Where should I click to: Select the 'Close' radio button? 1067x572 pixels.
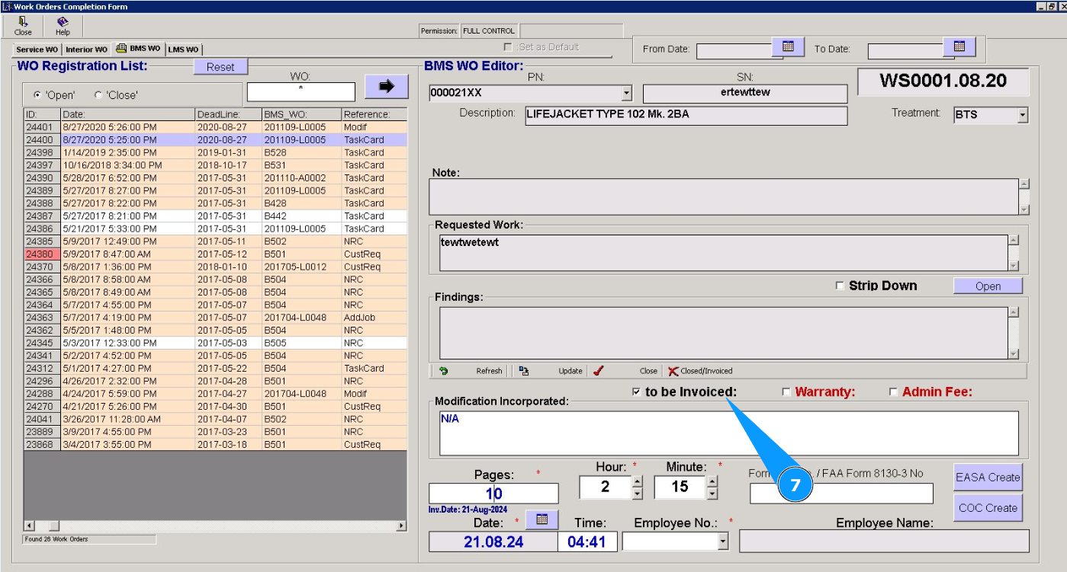tap(98, 95)
